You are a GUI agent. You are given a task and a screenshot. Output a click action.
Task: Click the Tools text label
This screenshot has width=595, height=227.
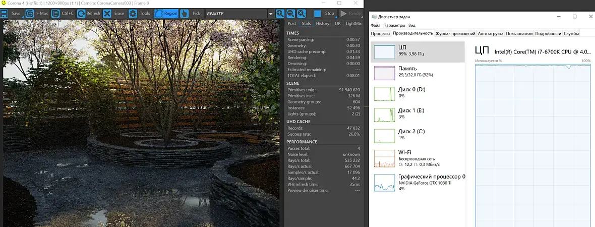pyautogui.click(x=145, y=14)
